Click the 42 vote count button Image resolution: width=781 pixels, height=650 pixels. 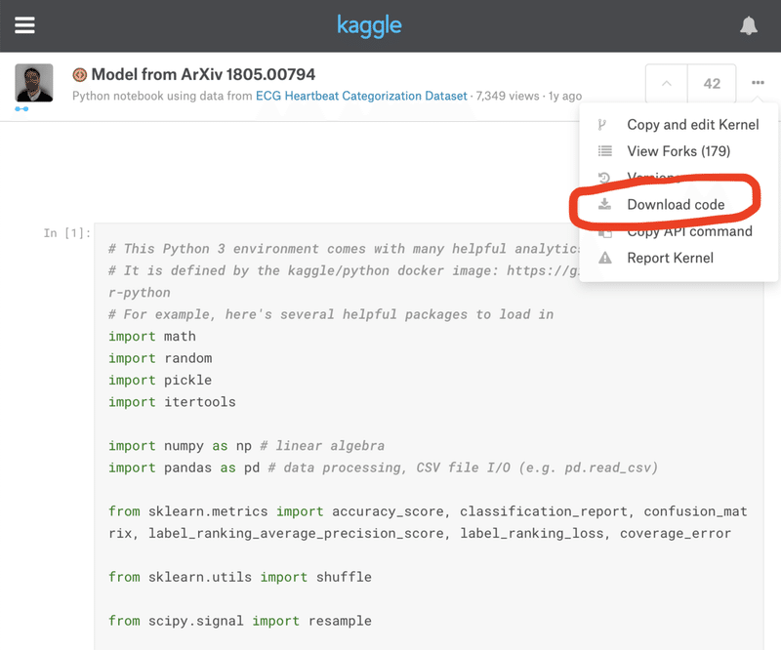coord(712,84)
